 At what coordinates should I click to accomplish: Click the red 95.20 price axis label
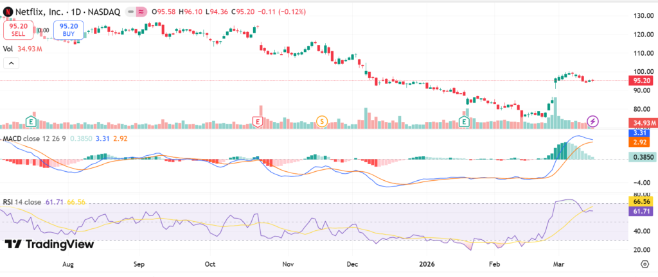641,81
